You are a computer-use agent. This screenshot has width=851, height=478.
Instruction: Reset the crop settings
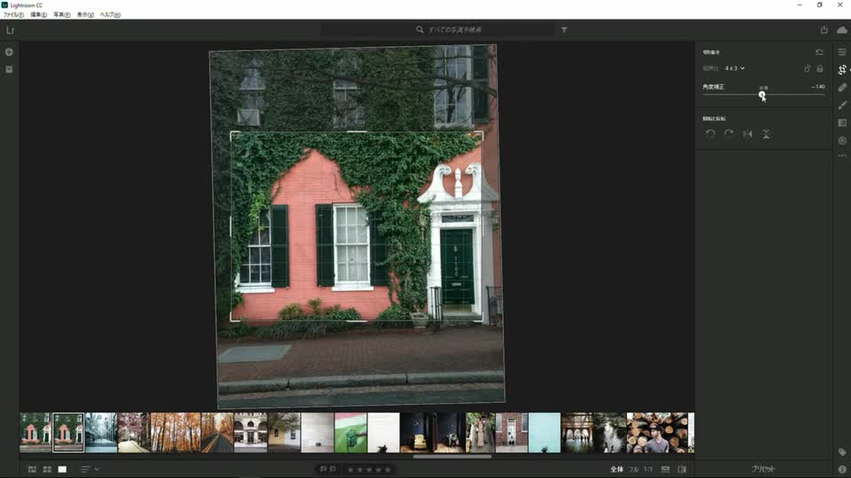[x=819, y=52]
